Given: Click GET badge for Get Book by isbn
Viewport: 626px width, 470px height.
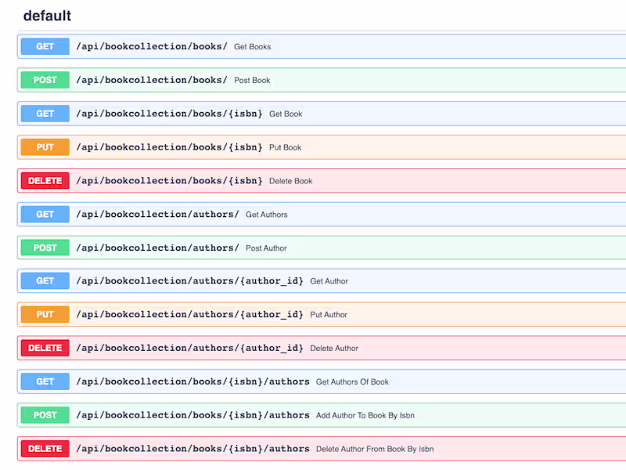Looking at the screenshot, I should [x=45, y=114].
